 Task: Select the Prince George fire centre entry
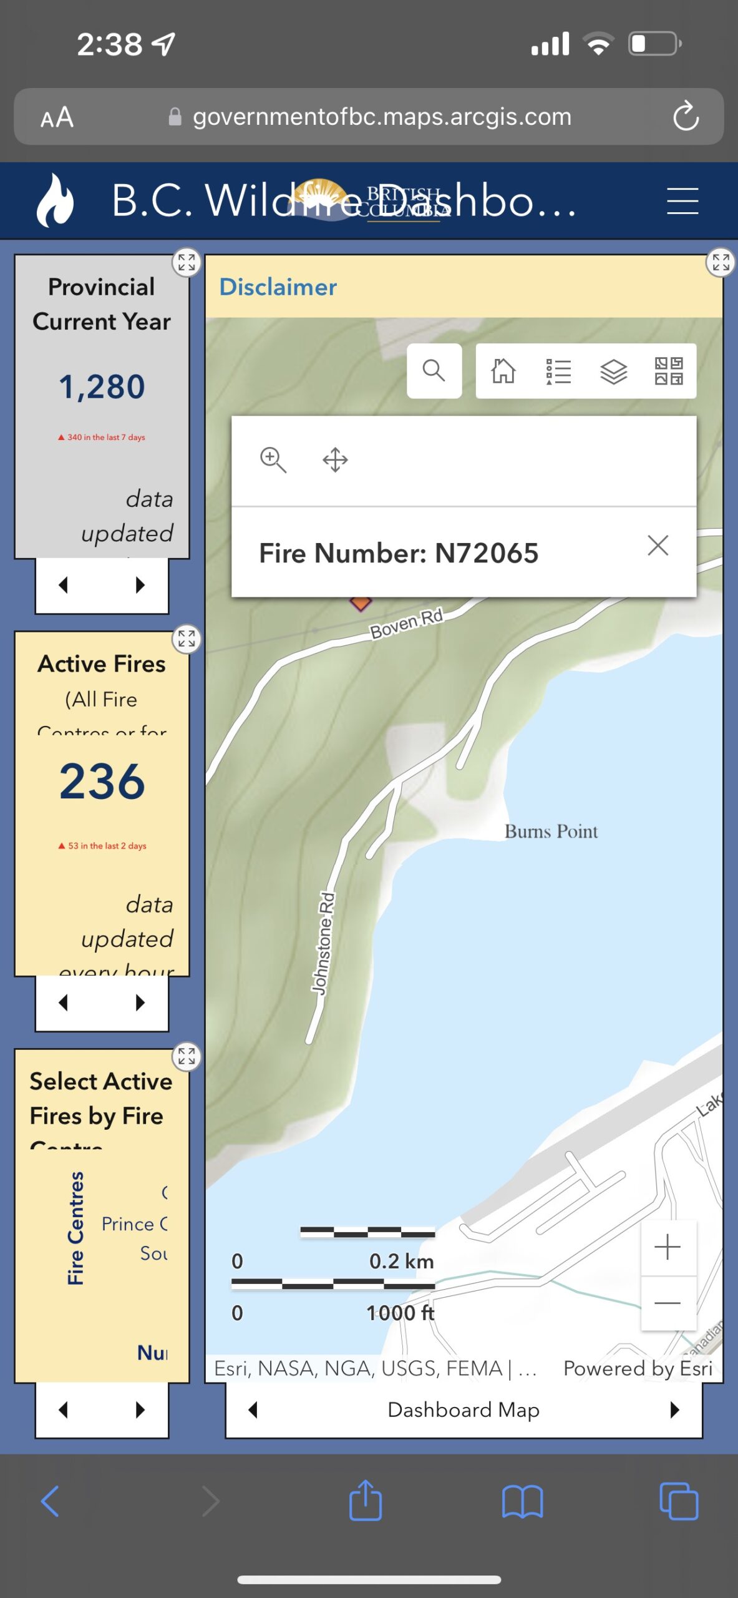pos(135,1223)
